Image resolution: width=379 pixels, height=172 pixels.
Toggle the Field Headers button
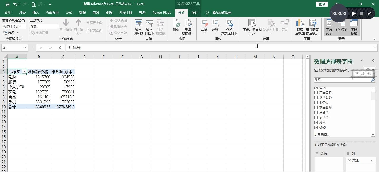(354, 27)
